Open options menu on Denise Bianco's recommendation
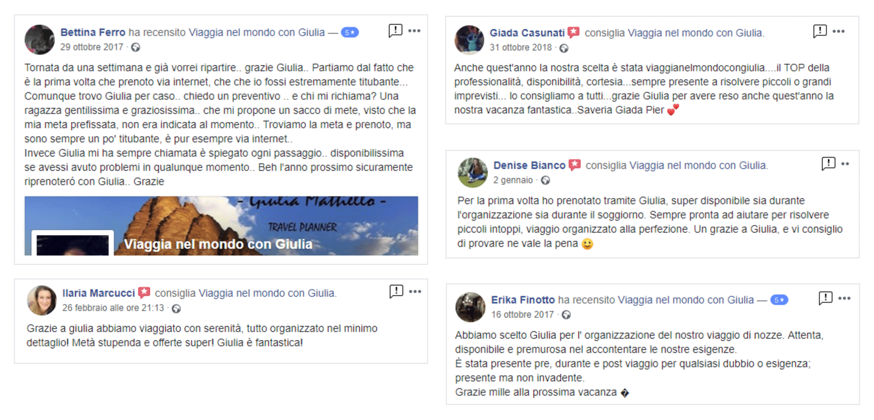Image resolution: width=874 pixels, height=420 pixels. tap(845, 164)
